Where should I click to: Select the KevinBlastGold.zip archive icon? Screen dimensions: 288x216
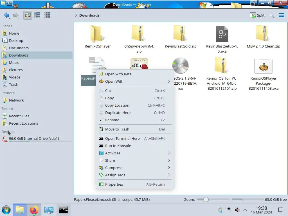click(x=180, y=33)
